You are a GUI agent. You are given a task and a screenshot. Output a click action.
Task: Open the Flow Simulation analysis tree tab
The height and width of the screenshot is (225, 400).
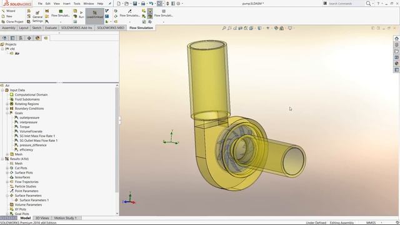[x=46, y=38]
